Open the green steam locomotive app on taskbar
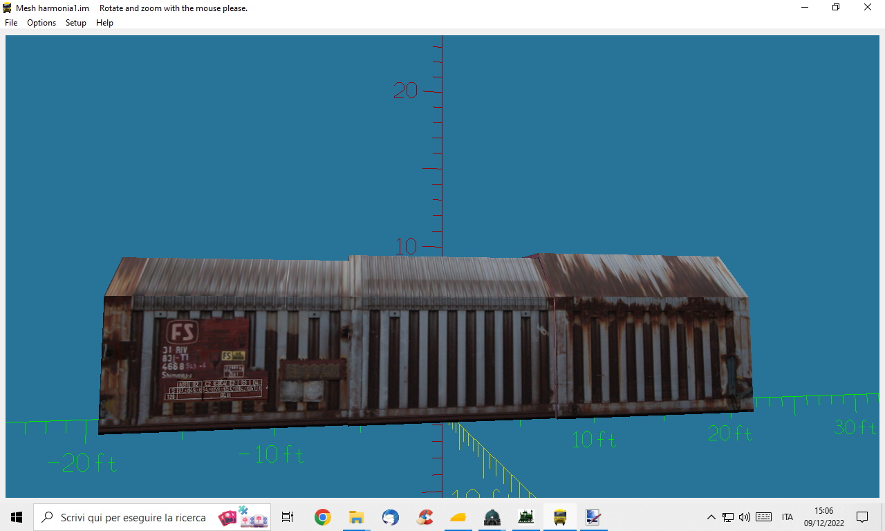The image size is (885, 531). tap(526, 517)
